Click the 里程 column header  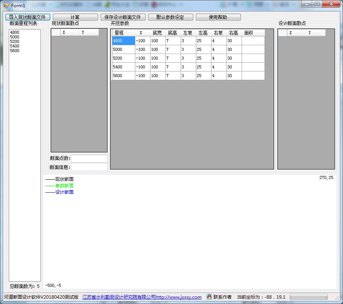[x=123, y=33]
